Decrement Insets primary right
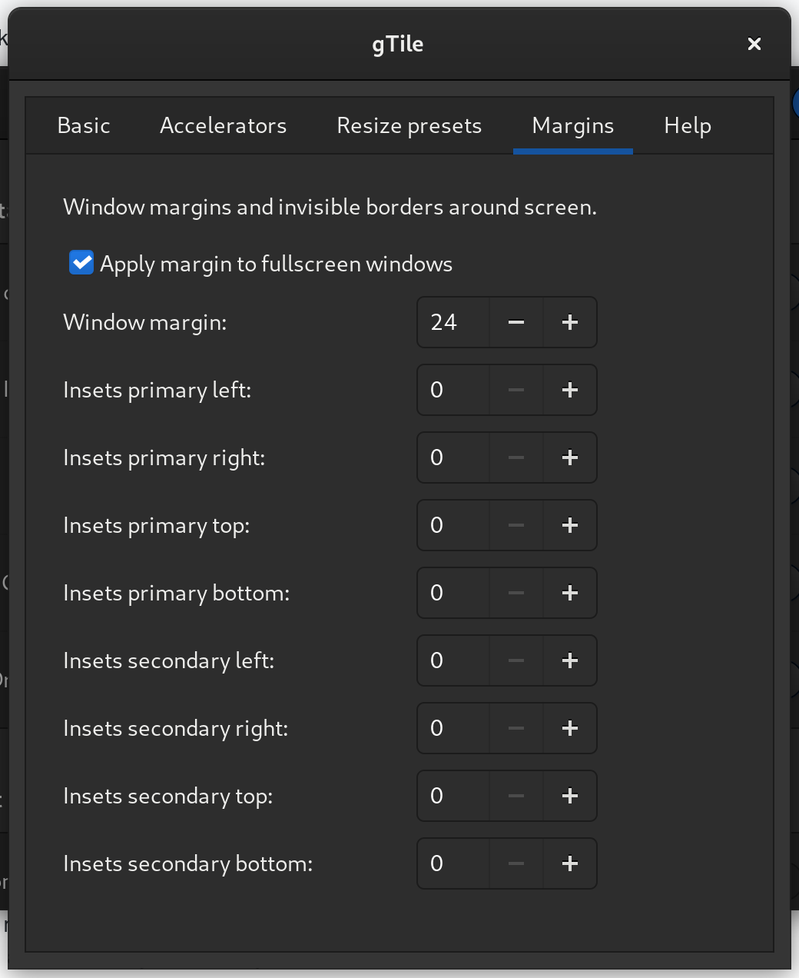 pos(516,457)
